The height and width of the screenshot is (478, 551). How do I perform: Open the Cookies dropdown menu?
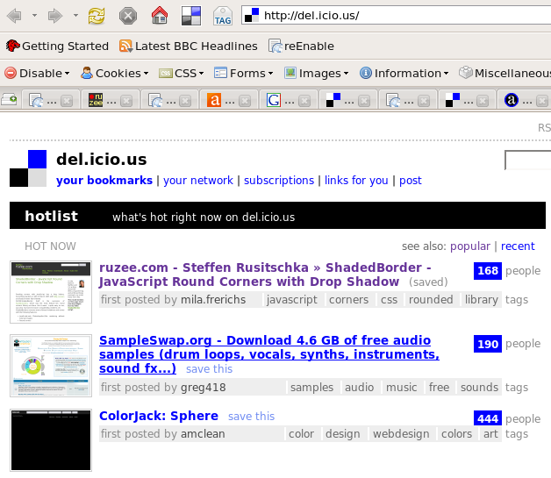pos(115,73)
